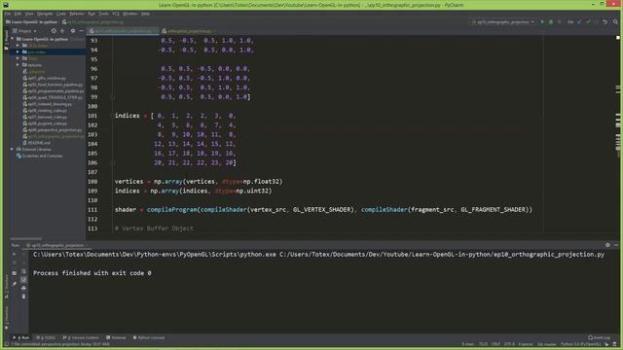Open the VCS menu
The image size is (623, 350).
[x=116, y=14]
